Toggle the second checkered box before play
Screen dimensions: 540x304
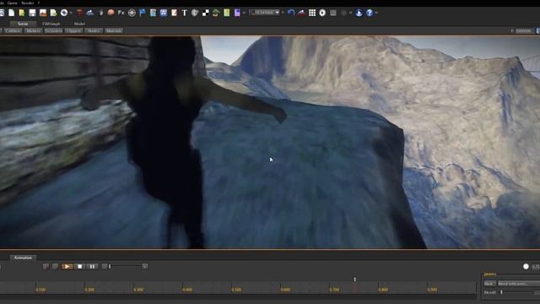click(55, 267)
